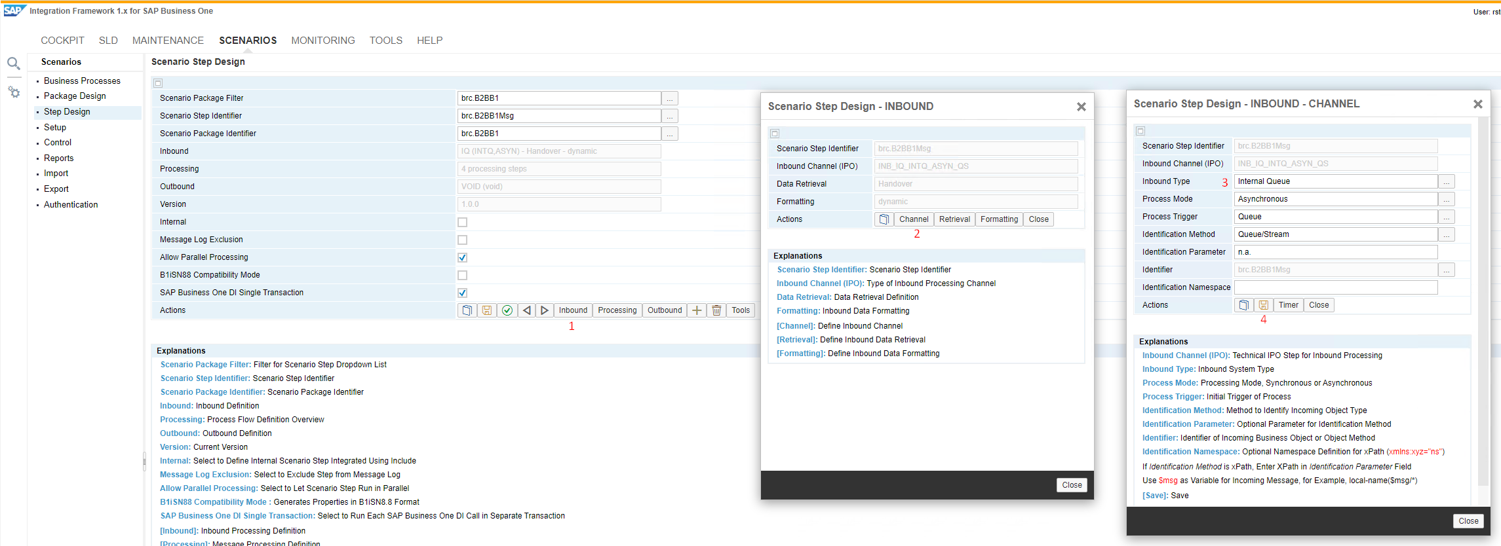
Task: Close INBOUND - CHANNEL dialog with X icon
Action: pyautogui.click(x=1478, y=104)
